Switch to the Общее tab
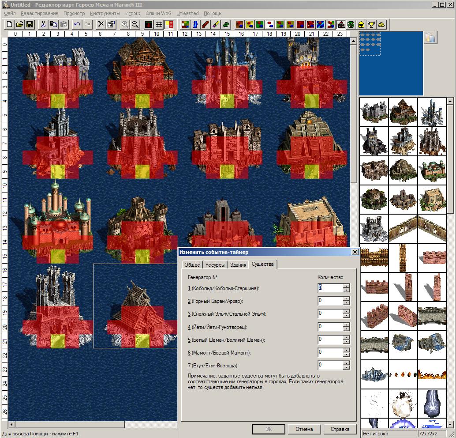456x438 pixels. pos(192,265)
